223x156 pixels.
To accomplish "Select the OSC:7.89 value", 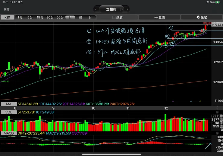I will point(79,133).
